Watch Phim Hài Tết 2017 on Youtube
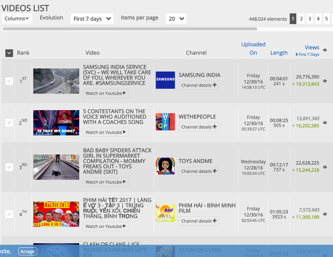Image resolution: width=333 pixels, height=257 pixels. tap(106, 226)
